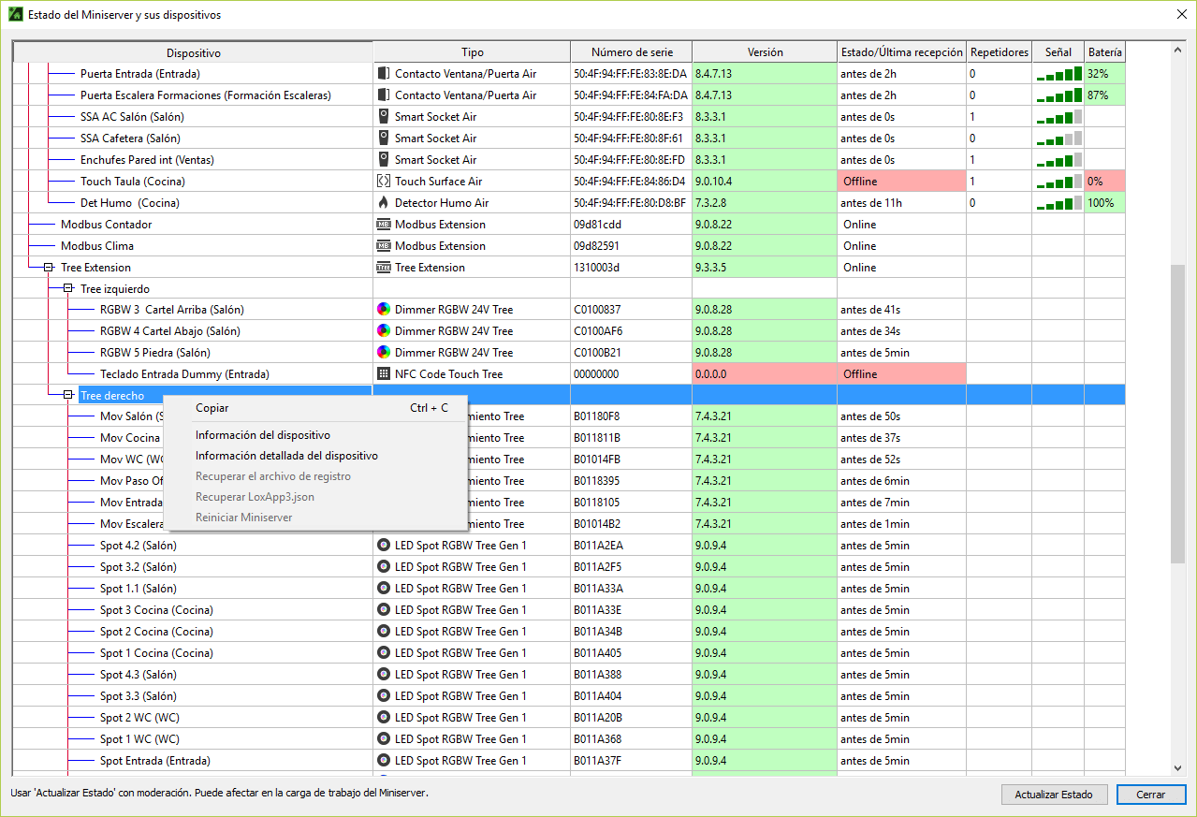Choose Copiar from the context menu
Viewport: 1197px width, 817px height.
pyautogui.click(x=212, y=408)
